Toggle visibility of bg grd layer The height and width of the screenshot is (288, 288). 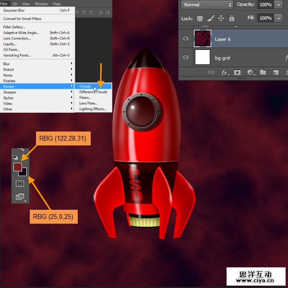(x=185, y=58)
